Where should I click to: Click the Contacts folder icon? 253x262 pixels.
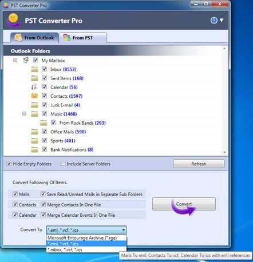pyautogui.click(x=34, y=96)
